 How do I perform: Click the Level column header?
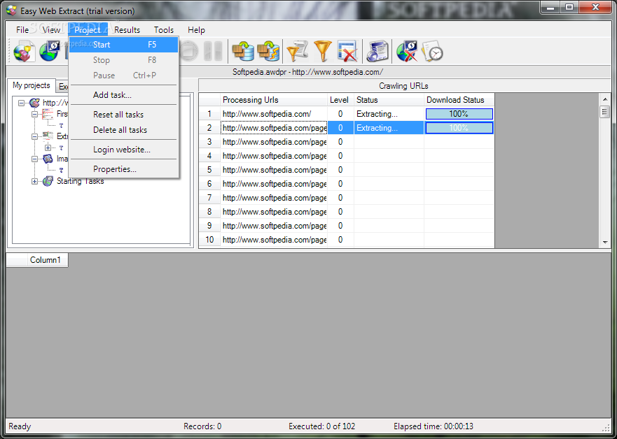coord(340,100)
